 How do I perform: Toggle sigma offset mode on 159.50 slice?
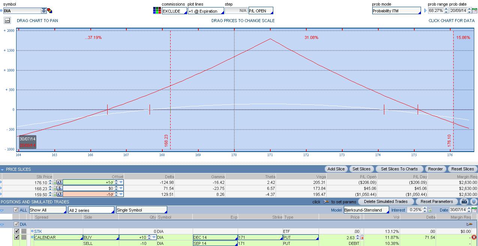click(60, 194)
